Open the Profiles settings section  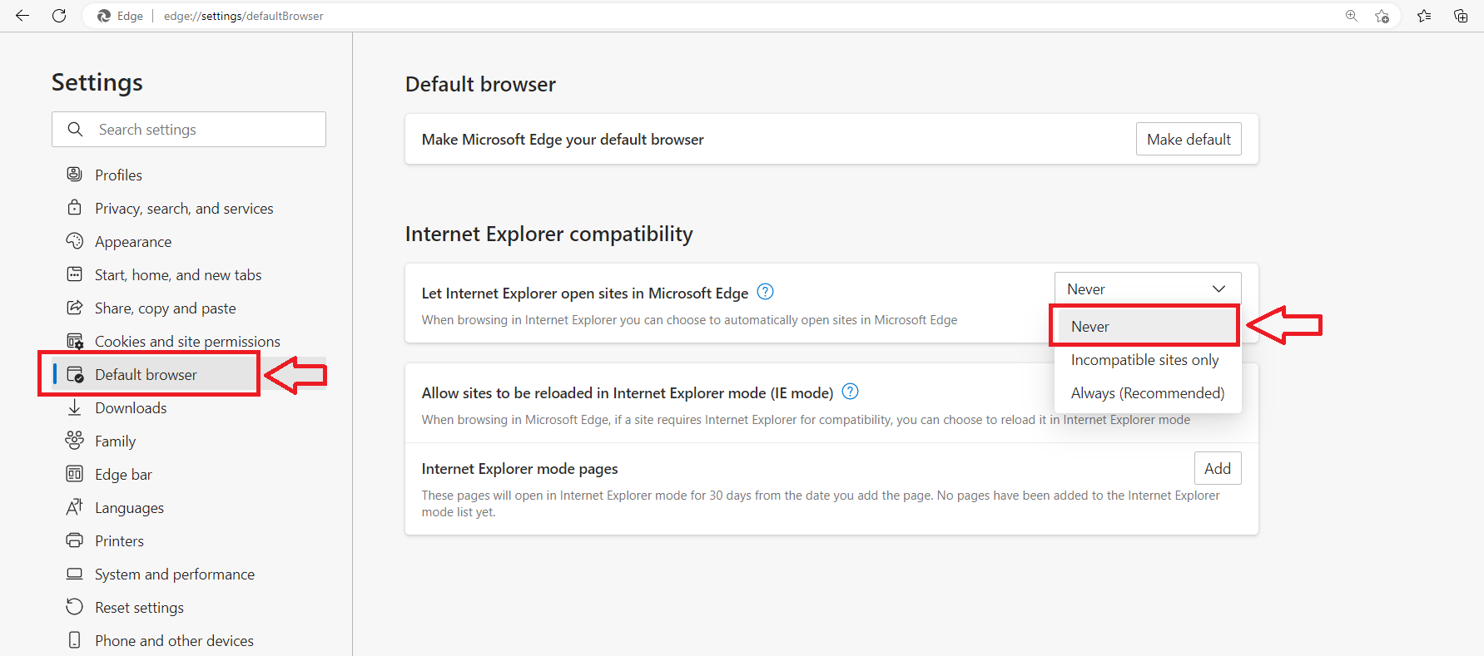point(118,175)
